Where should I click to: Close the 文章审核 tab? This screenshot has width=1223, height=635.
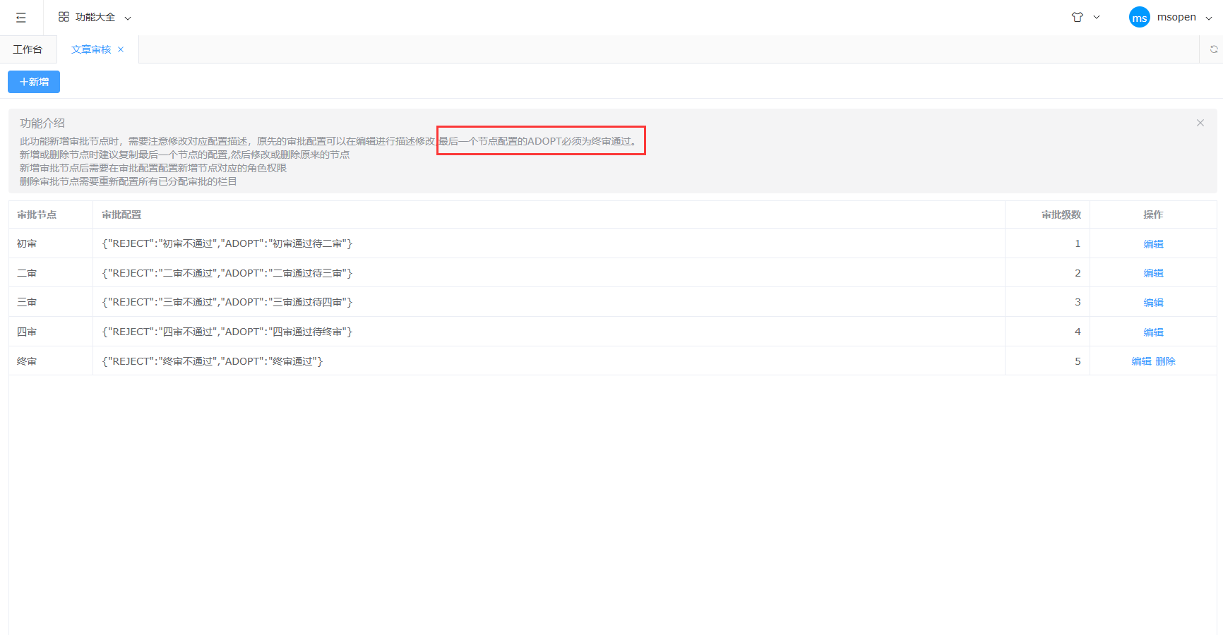point(121,49)
